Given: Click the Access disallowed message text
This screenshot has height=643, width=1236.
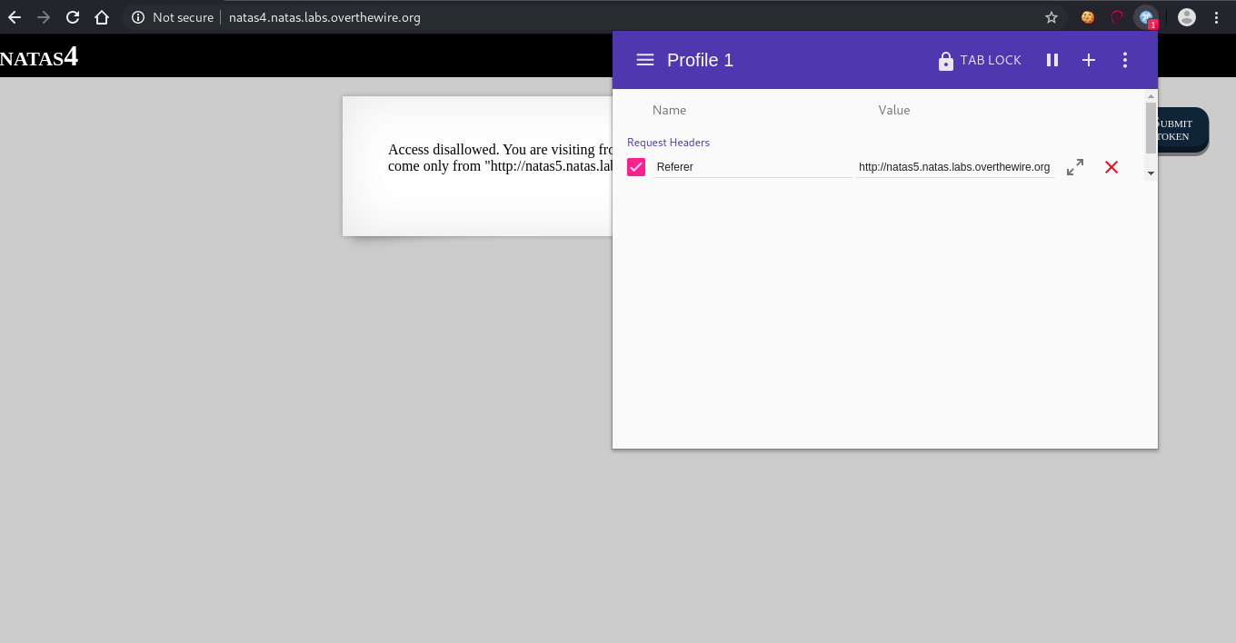Looking at the screenshot, I should click(x=500, y=158).
